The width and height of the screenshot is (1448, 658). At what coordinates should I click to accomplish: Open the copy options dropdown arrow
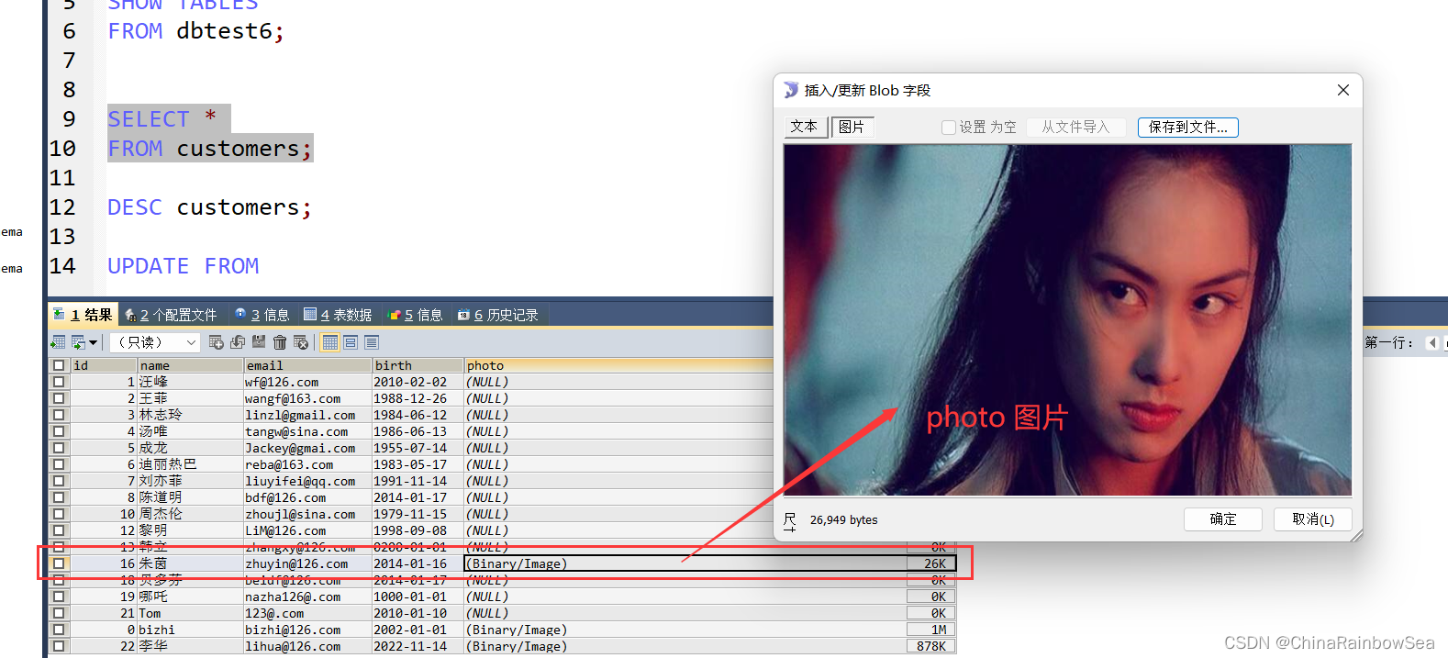click(93, 342)
